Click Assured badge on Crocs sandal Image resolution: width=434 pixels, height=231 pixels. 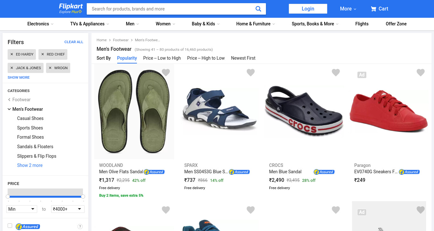pyautogui.click(x=324, y=172)
